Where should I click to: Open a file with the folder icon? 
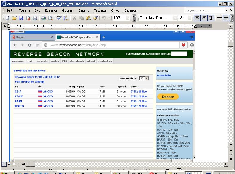point(14,18)
